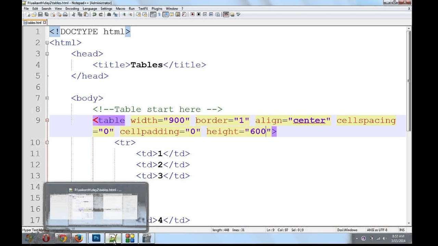Play back the recorded macro
438x246 pixels.
tap(205, 14)
